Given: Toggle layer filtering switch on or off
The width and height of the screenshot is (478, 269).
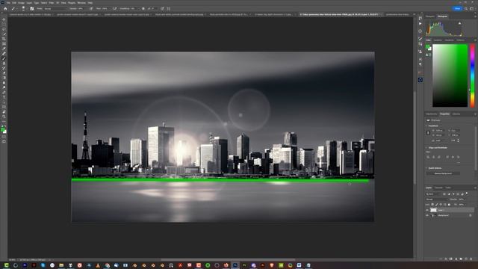Looking at the screenshot, I should (467, 194).
